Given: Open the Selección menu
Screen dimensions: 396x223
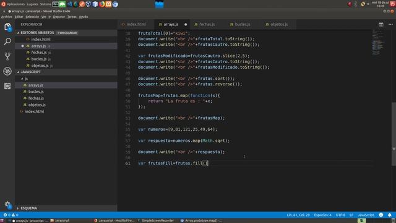Looking at the screenshot, I should click(x=32, y=17).
